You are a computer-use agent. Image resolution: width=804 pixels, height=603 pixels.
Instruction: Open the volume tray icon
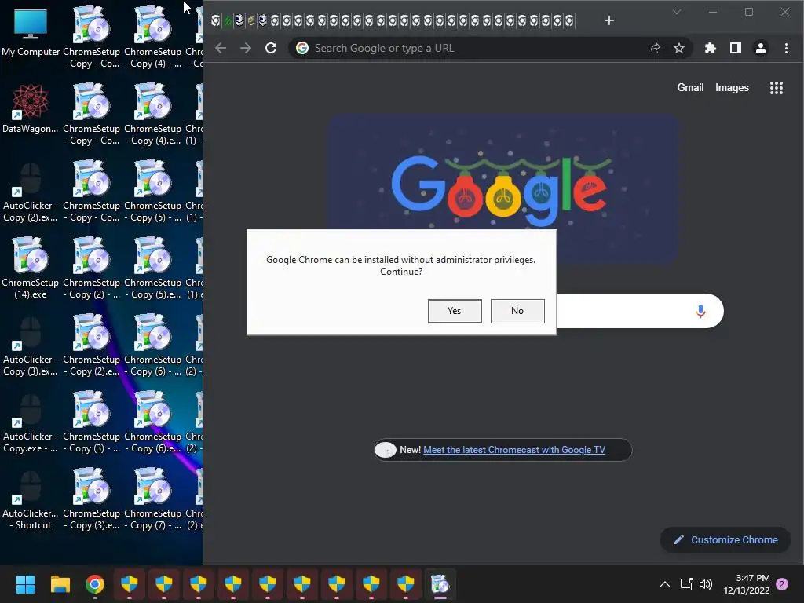(x=706, y=584)
